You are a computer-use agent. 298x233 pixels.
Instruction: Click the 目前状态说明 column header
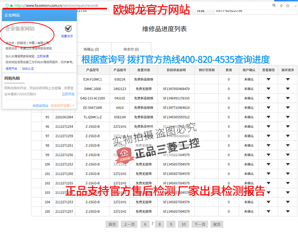tap(176, 70)
